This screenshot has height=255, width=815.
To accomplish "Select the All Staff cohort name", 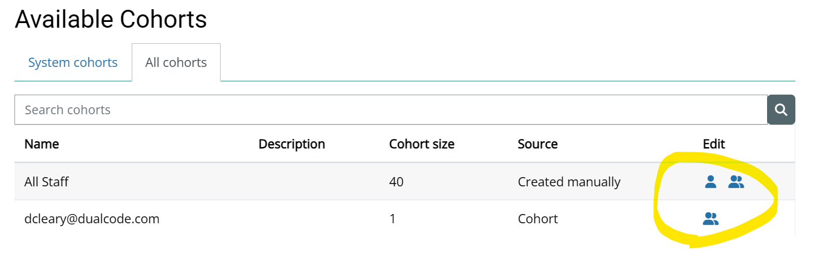I will tap(46, 182).
